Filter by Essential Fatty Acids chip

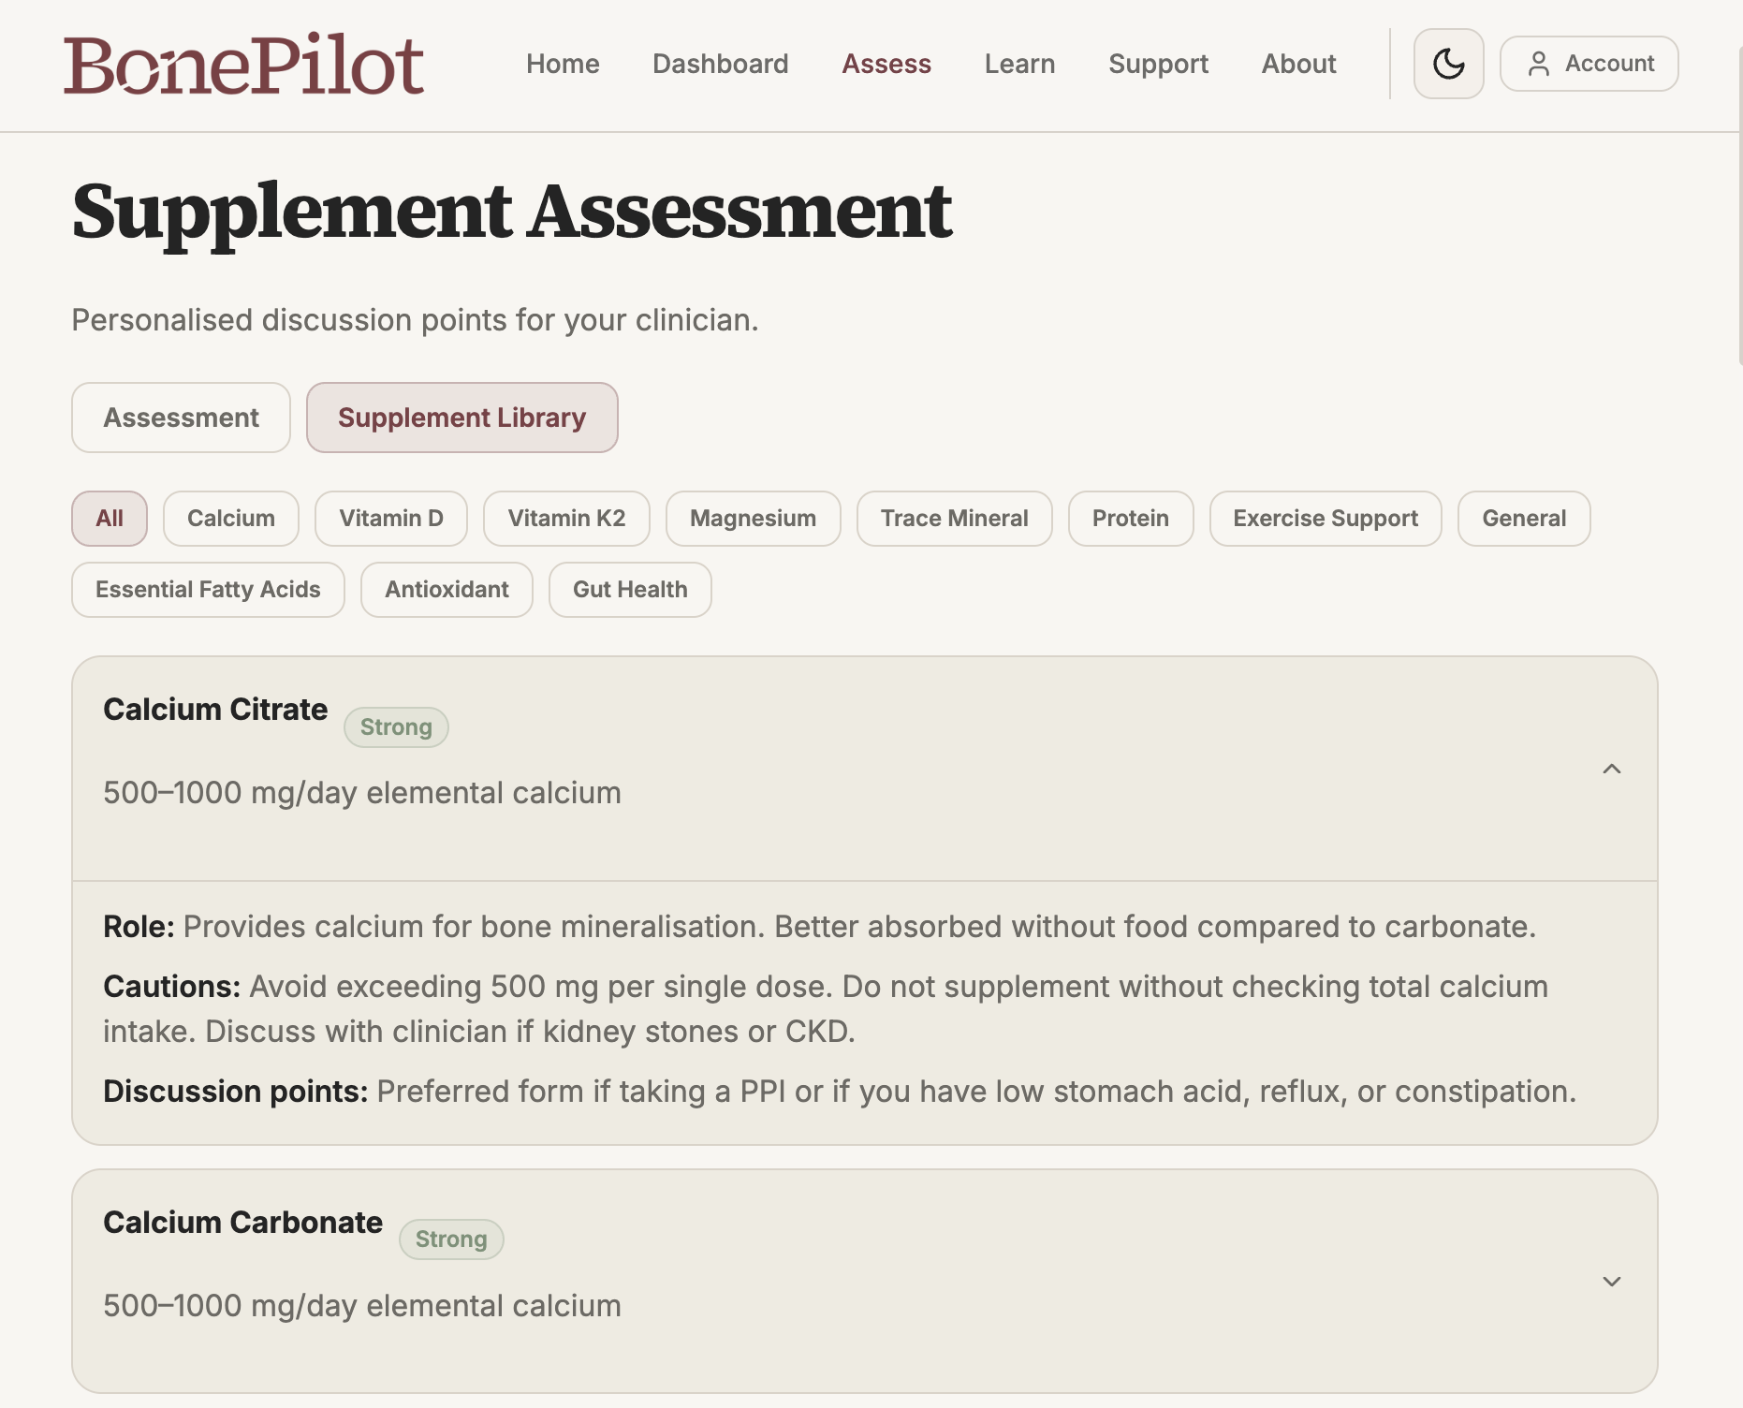click(x=208, y=590)
